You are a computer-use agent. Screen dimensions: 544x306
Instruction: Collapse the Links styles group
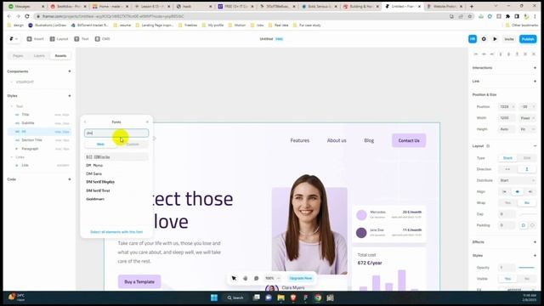[x=12, y=157]
